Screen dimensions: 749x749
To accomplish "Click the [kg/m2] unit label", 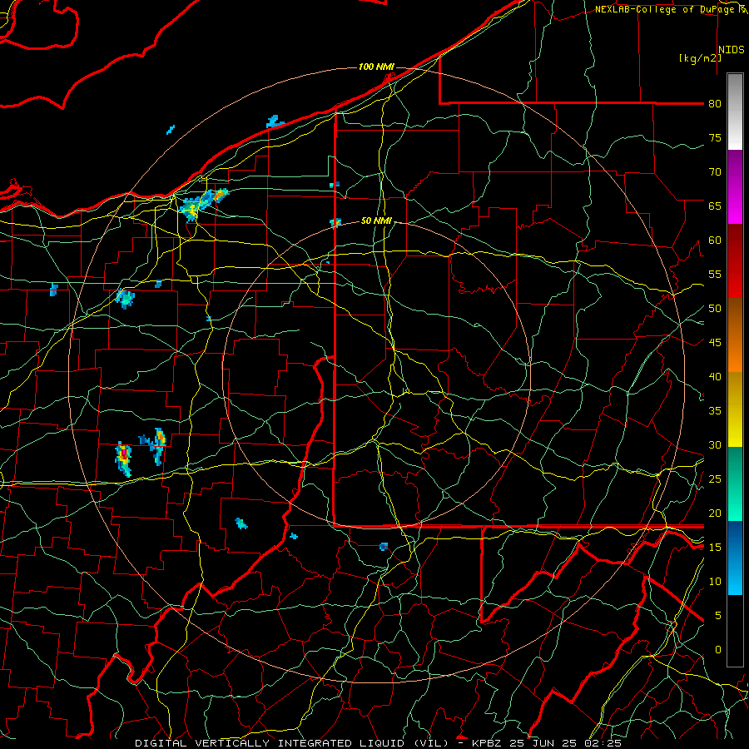I will (x=700, y=58).
